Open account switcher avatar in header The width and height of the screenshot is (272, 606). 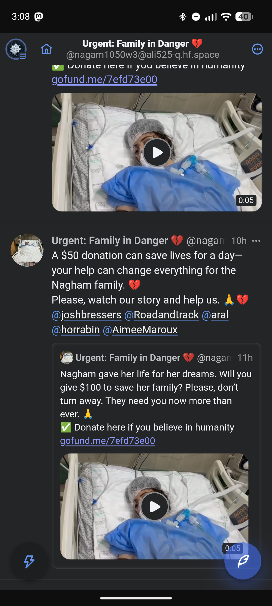click(16, 49)
